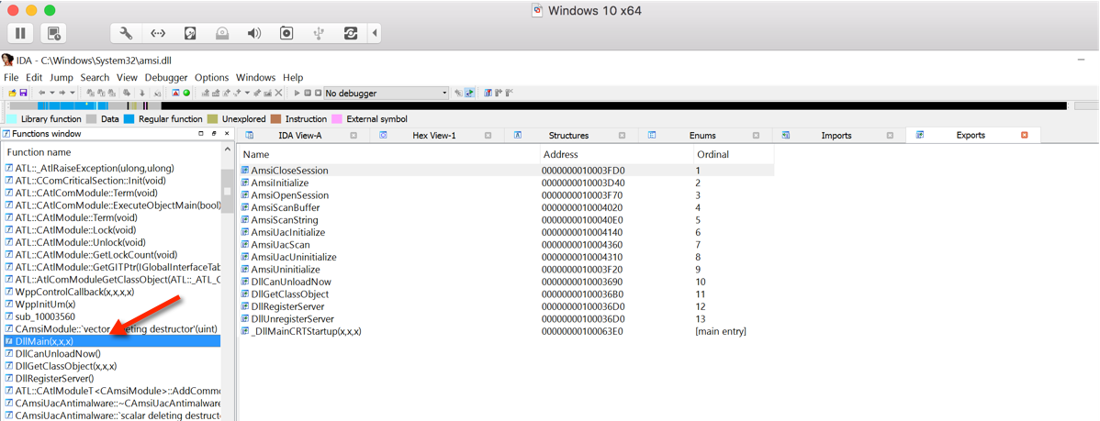Select _DllMainCRTStartup(x,x,x) export
Image resolution: width=1100 pixels, height=421 pixels.
[507, 331]
